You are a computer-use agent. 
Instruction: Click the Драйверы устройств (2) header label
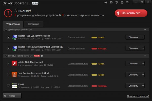pos(20,30)
